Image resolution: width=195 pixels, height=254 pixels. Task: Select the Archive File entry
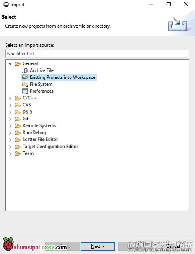pyautogui.click(x=41, y=70)
